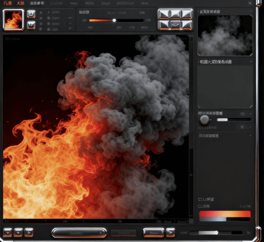Open the wide dropdown in the bottom bar
The image size is (264, 242).
79,233
